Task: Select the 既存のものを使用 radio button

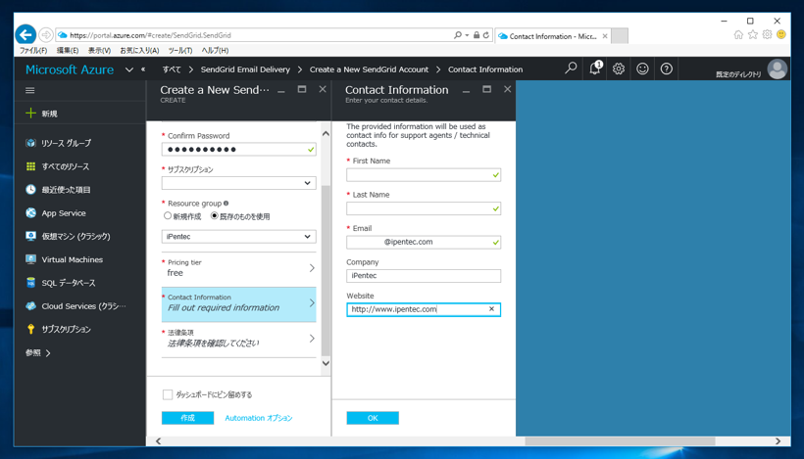Action: coord(215,216)
